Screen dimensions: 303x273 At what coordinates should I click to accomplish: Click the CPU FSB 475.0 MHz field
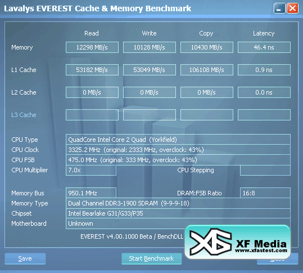point(178,160)
